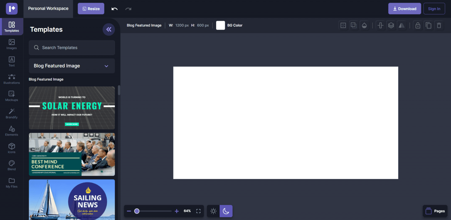The image size is (451, 220).
Task: Click the lock icon in toolbar
Action: (x=418, y=26)
